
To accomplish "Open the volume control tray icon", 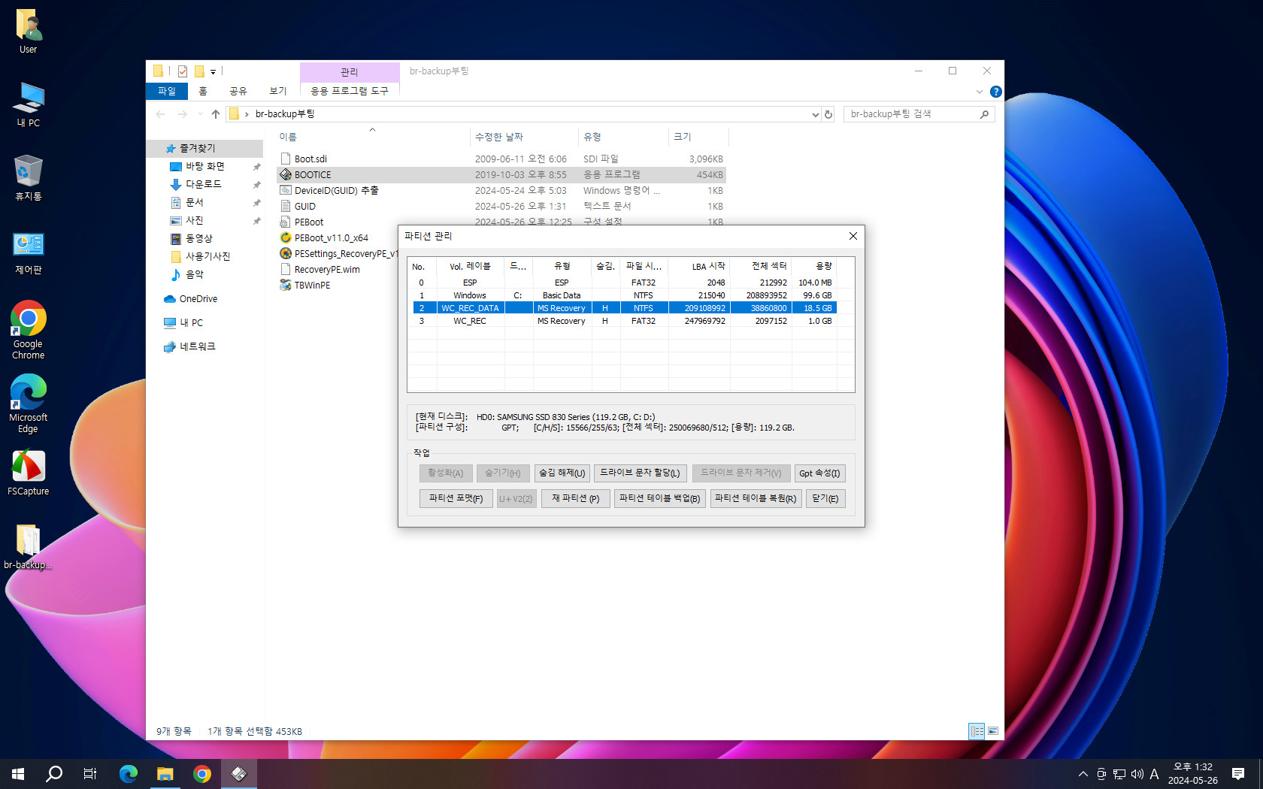I will tap(1137, 774).
